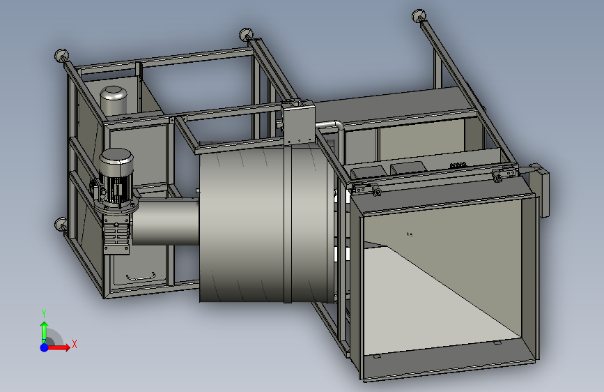Image resolution: width=604 pixels, height=392 pixels.
Task: Select the gray control box atop the drum
Action: click(x=298, y=123)
